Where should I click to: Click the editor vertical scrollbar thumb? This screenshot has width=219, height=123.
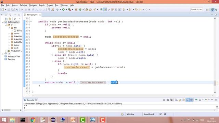click(215, 83)
